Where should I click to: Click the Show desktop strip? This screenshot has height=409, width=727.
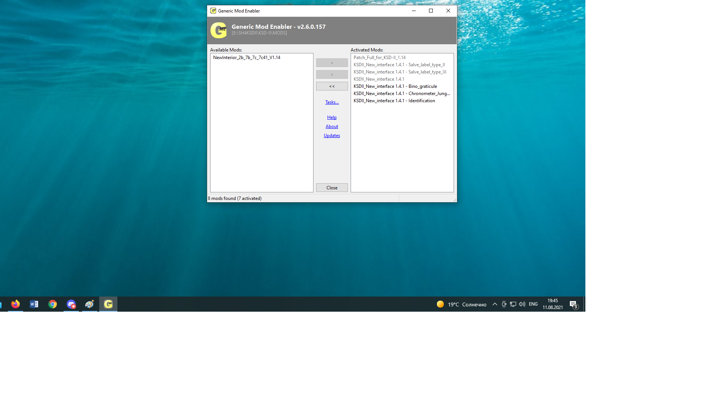[x=584, y=304]
